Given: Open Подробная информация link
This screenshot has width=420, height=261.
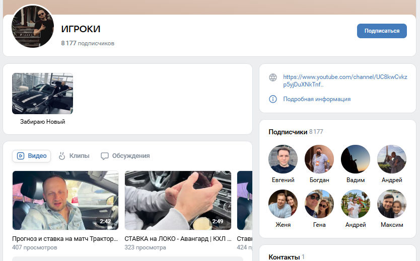Looking at the screenshot, I should 317,99.
